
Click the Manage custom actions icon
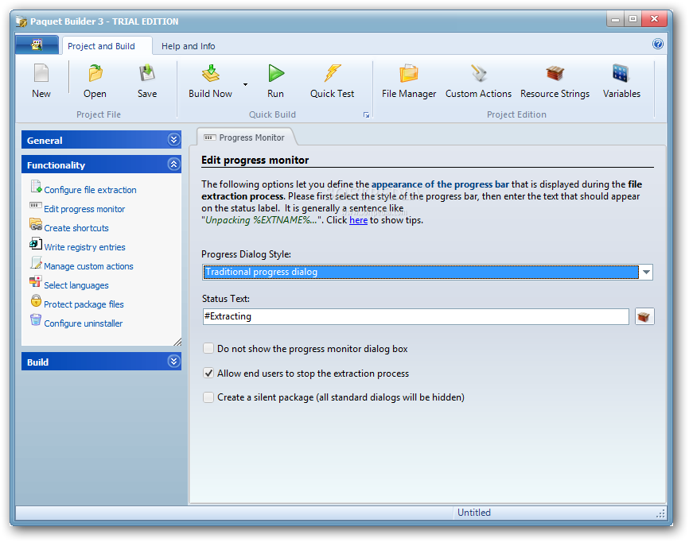click(36, 262)
